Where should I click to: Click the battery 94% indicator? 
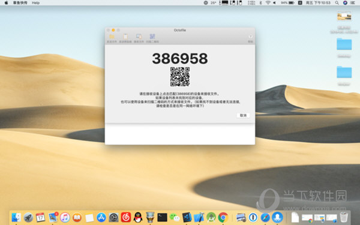[x=287, y=3]
